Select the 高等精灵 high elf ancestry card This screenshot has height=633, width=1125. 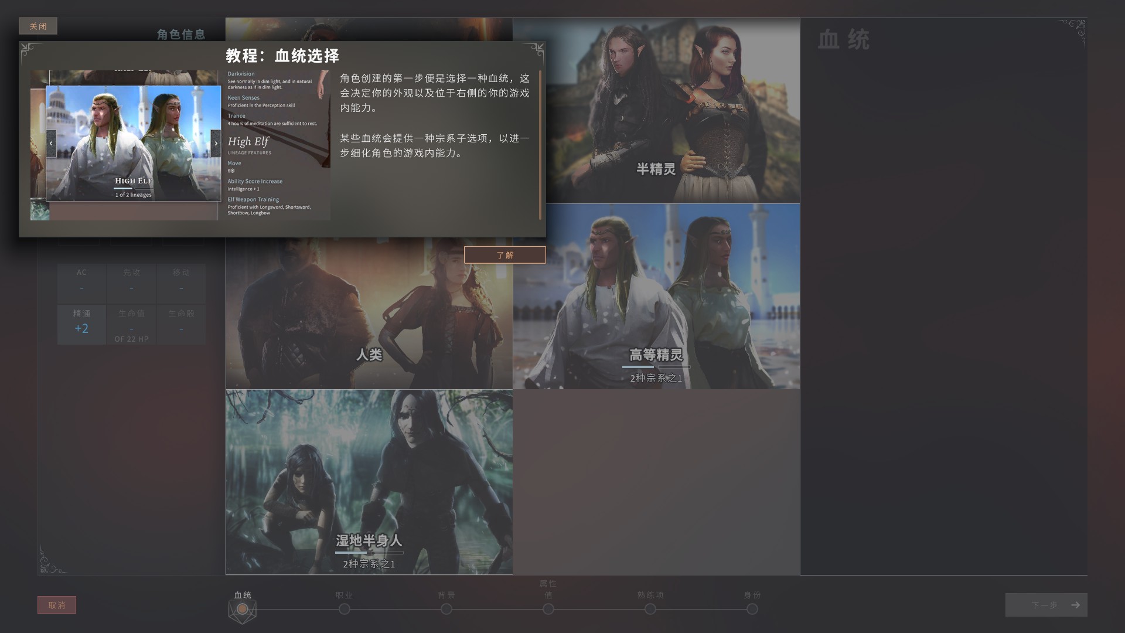(x=656, y=296)
